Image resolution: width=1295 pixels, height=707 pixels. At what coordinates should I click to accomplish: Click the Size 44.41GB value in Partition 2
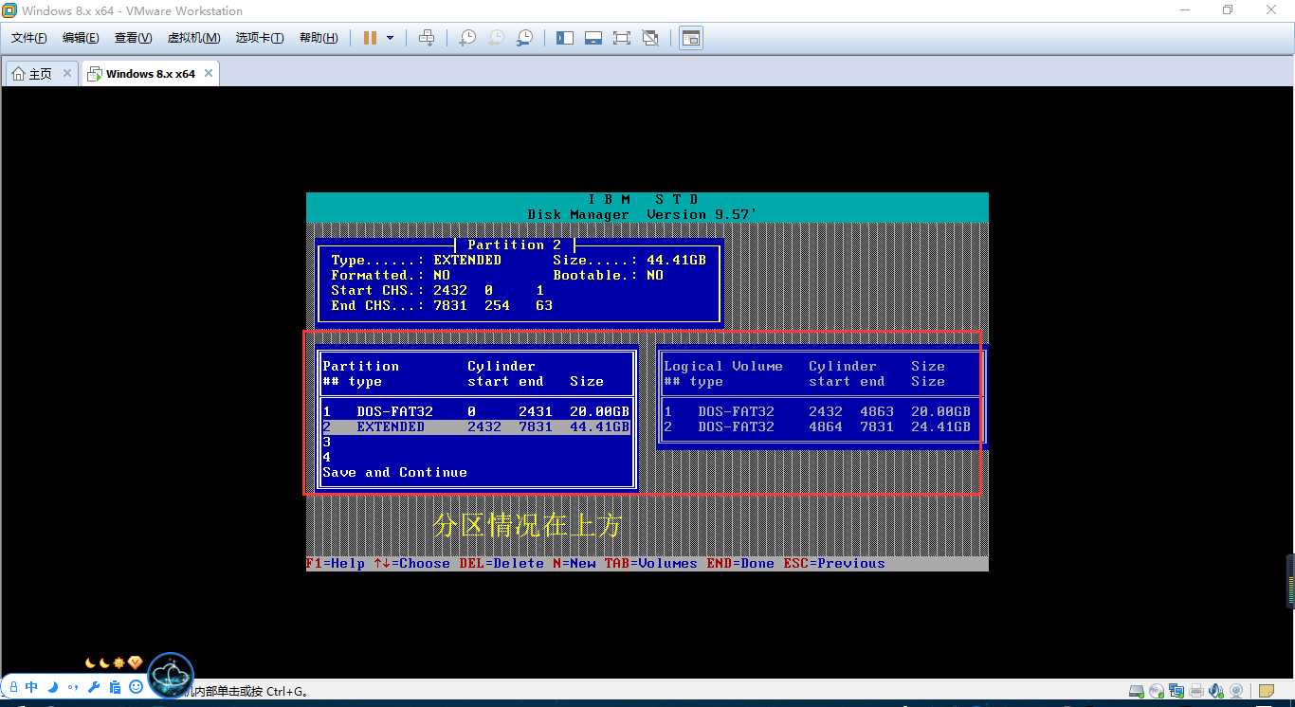[677, 260]
